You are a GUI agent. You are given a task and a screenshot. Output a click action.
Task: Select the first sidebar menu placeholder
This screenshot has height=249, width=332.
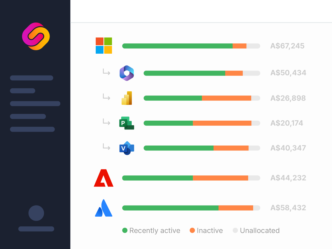coord(32,78)
